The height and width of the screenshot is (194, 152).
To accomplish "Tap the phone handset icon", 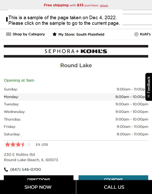I will 6,169.
